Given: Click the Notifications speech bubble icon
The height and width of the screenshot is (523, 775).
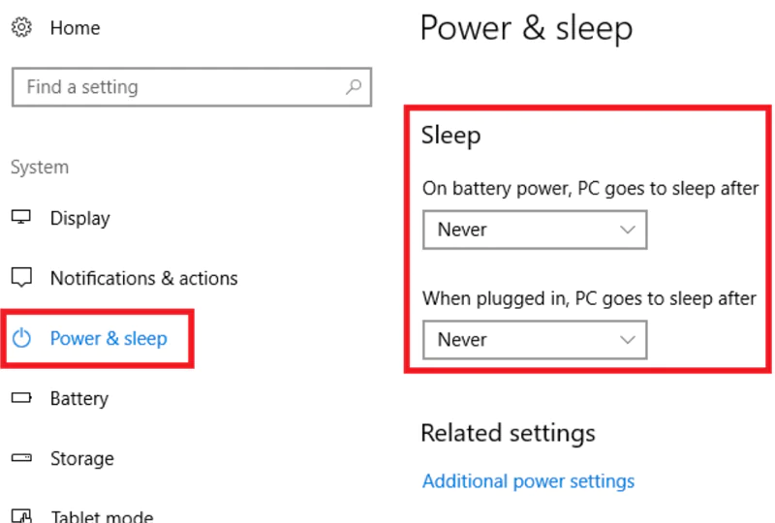Looking at the screenshot, I should (21, 278).
